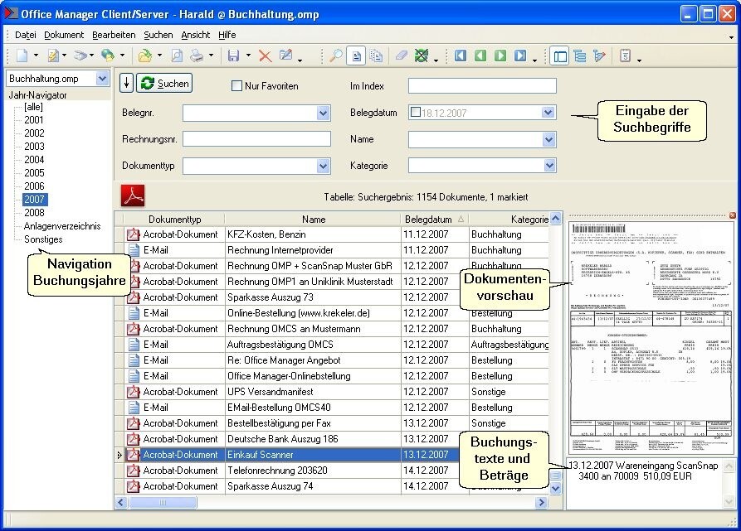Open the Ansicht menu
This screenshot has height=531, width=741.
(x=195, y=35)
